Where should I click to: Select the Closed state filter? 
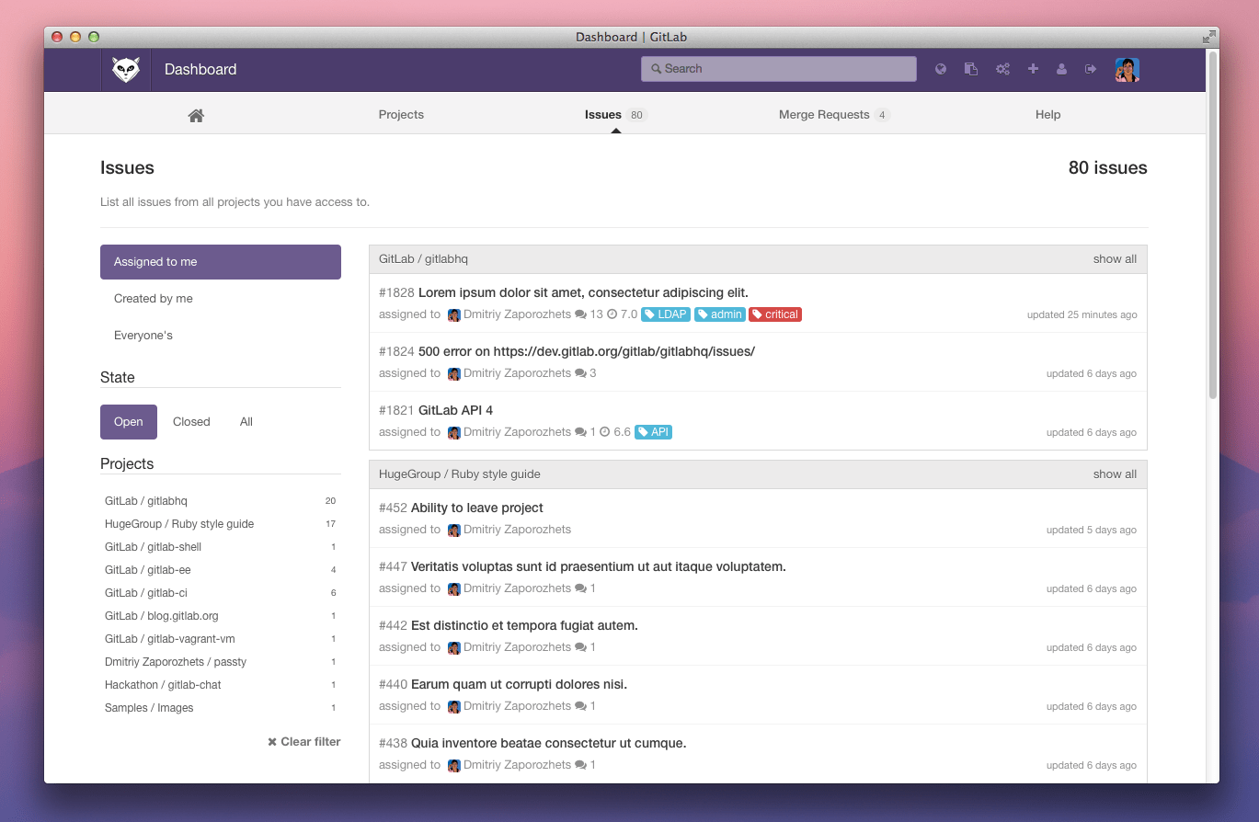click(x=190, y=421)
